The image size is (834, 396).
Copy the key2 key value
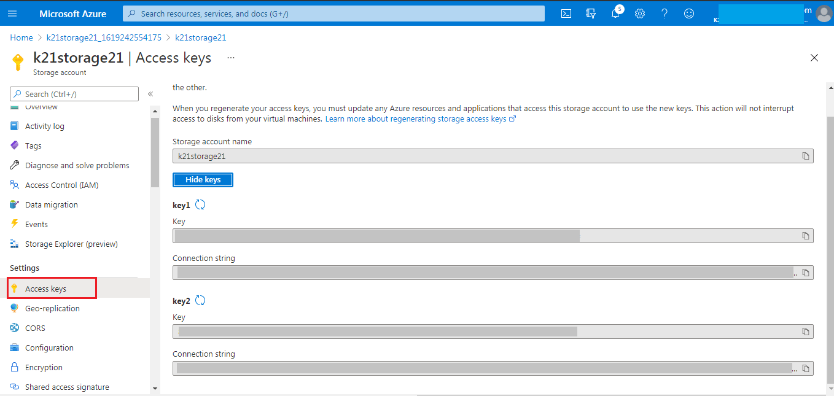(806, 332)
